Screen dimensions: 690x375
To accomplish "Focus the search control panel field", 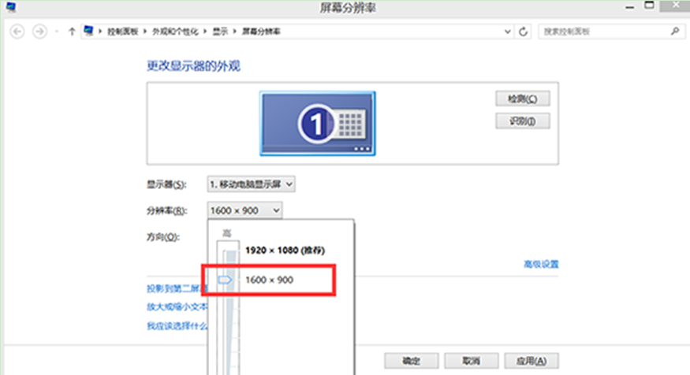I will [611, 32].
